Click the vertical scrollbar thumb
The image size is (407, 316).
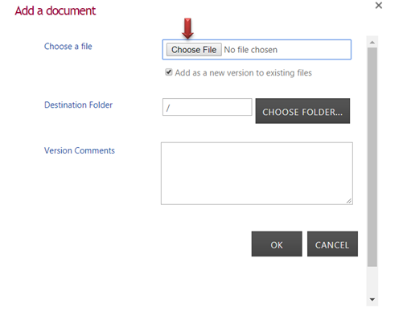pyautogui.click(x=372, y=157)
